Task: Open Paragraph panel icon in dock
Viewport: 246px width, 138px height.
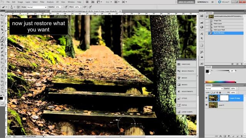Action: [202, 38]
